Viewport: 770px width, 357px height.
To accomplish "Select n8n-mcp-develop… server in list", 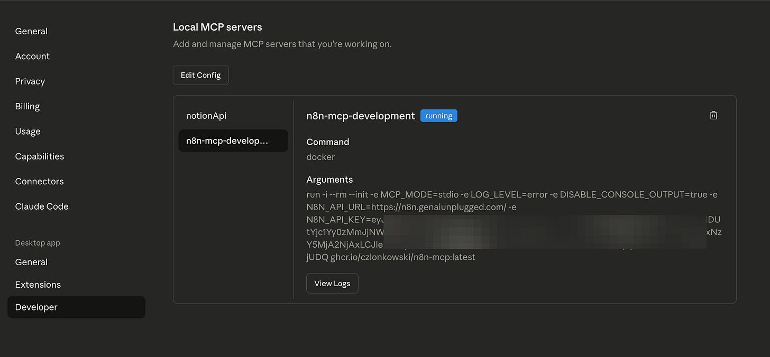I will pyautogui.click(x=233, y=140).
